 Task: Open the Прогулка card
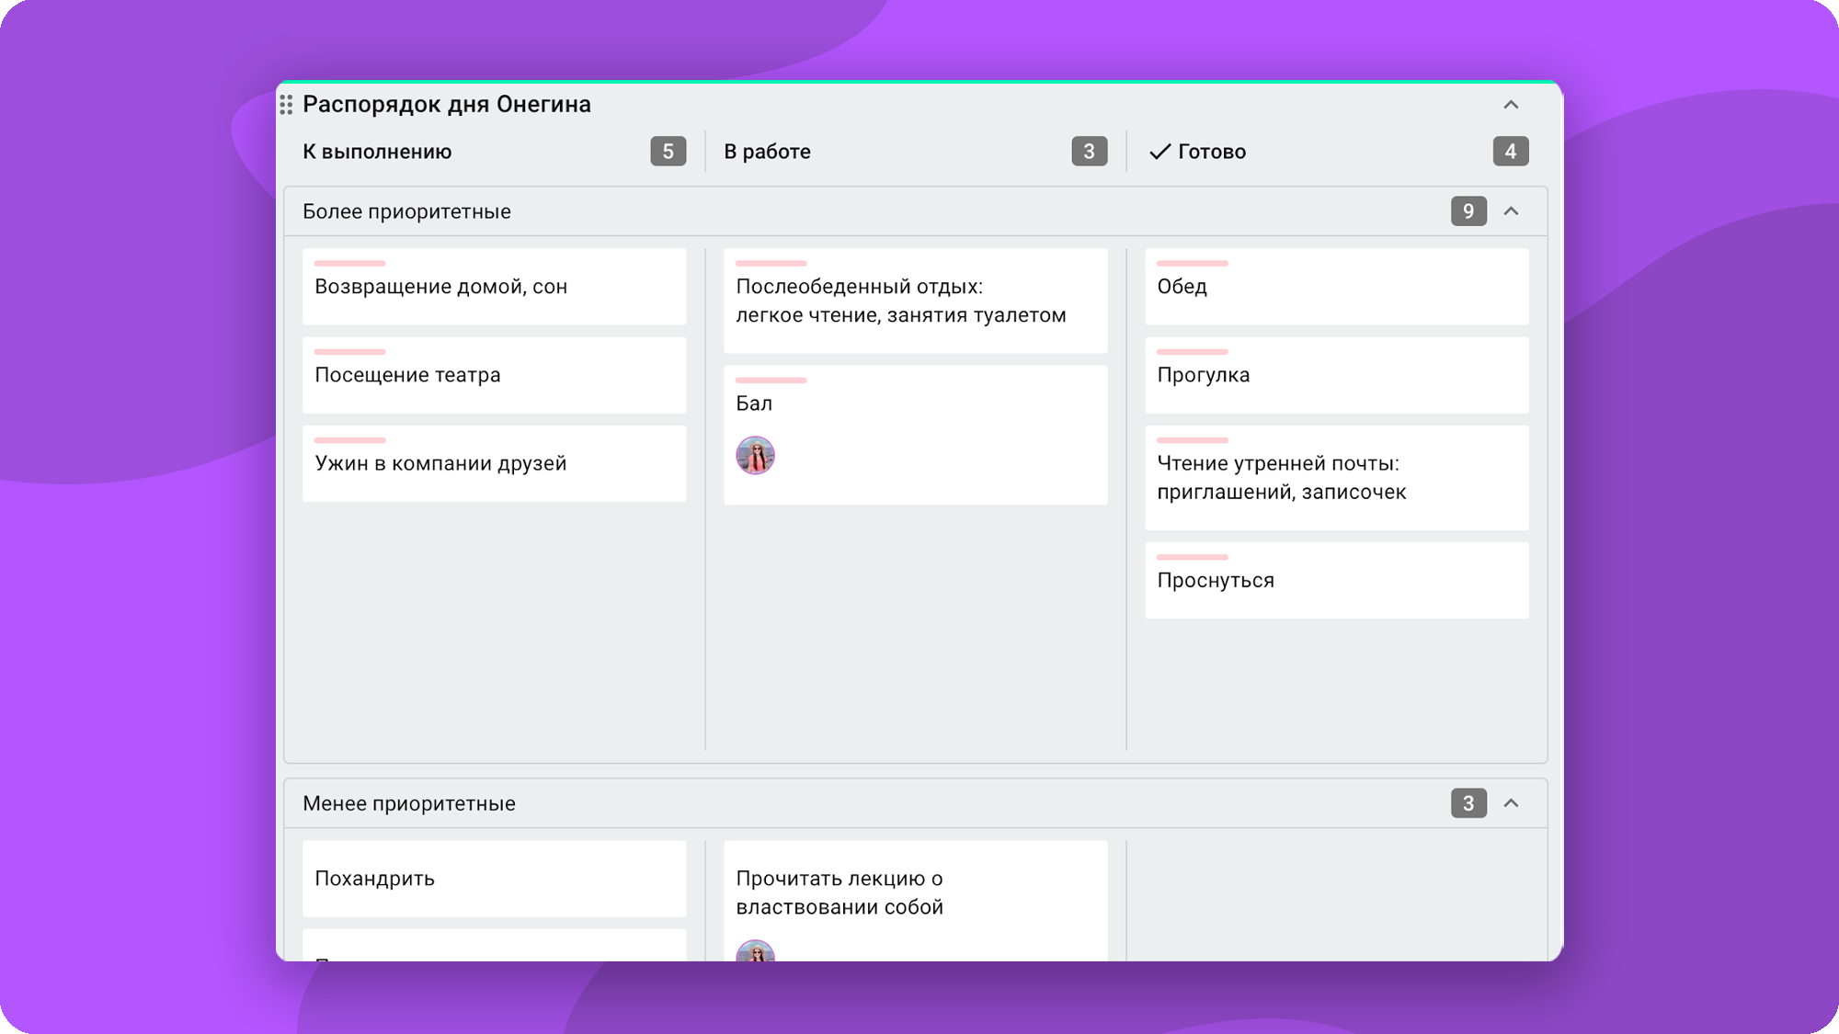coord(1337,375)
